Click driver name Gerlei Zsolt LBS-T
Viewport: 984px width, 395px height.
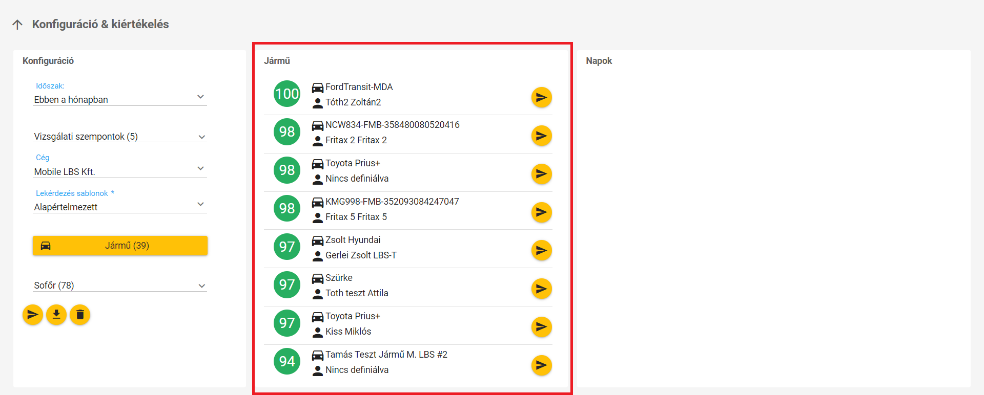pyautogui.click(x=361, y=255)
